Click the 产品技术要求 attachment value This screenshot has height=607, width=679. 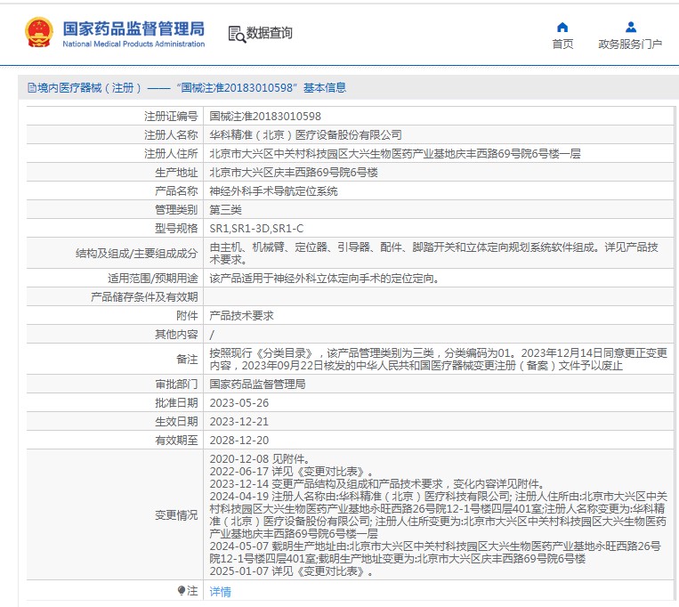pos(241,315)
